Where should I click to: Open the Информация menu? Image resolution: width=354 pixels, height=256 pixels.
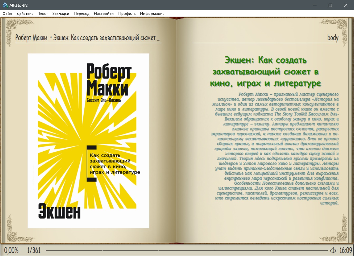[x=152, y=13]
